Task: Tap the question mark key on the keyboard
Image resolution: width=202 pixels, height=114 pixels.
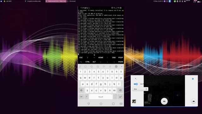Action: pyautogui.click(x=86, y=97)
